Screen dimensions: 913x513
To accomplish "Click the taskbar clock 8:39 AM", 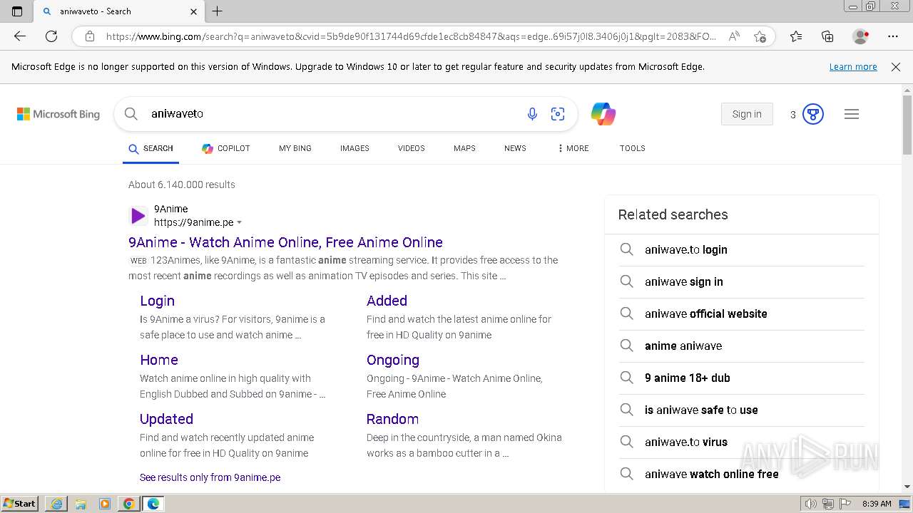I will (x=877, y=504).
